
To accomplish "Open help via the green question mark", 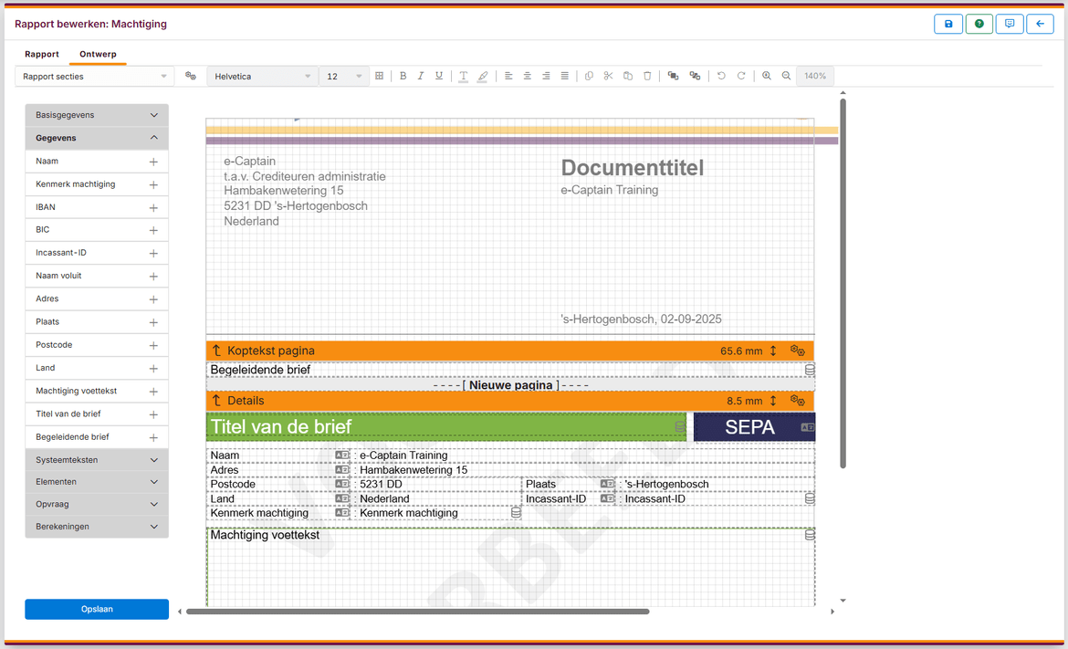I will [979, 24].
